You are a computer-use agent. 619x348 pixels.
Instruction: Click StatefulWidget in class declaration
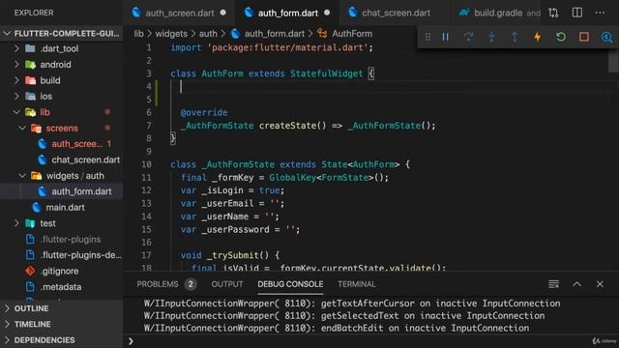[x=326, y=73]
